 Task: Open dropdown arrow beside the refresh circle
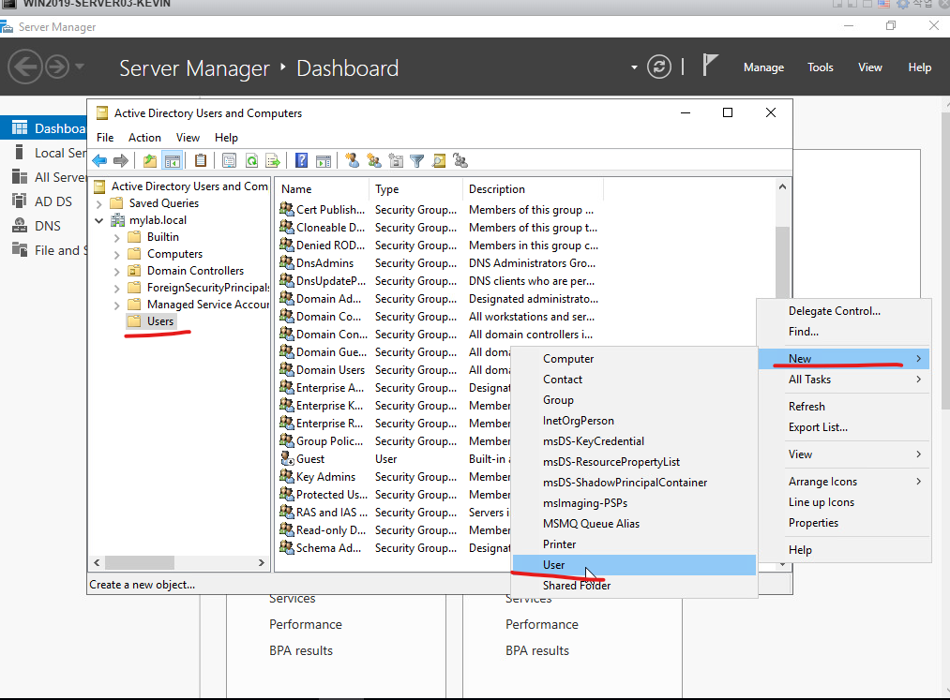pyautogui.click(x=634, y=67)
